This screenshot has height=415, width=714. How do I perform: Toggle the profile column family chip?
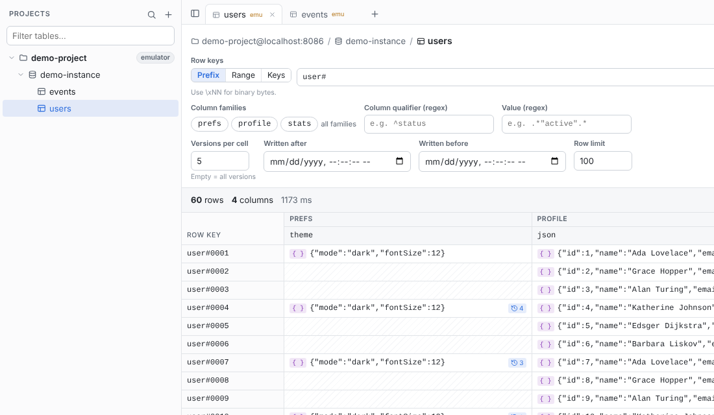(254, 124)
